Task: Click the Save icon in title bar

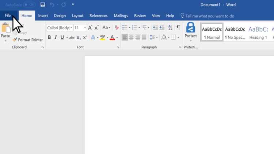Action: [x=43, y=4]
